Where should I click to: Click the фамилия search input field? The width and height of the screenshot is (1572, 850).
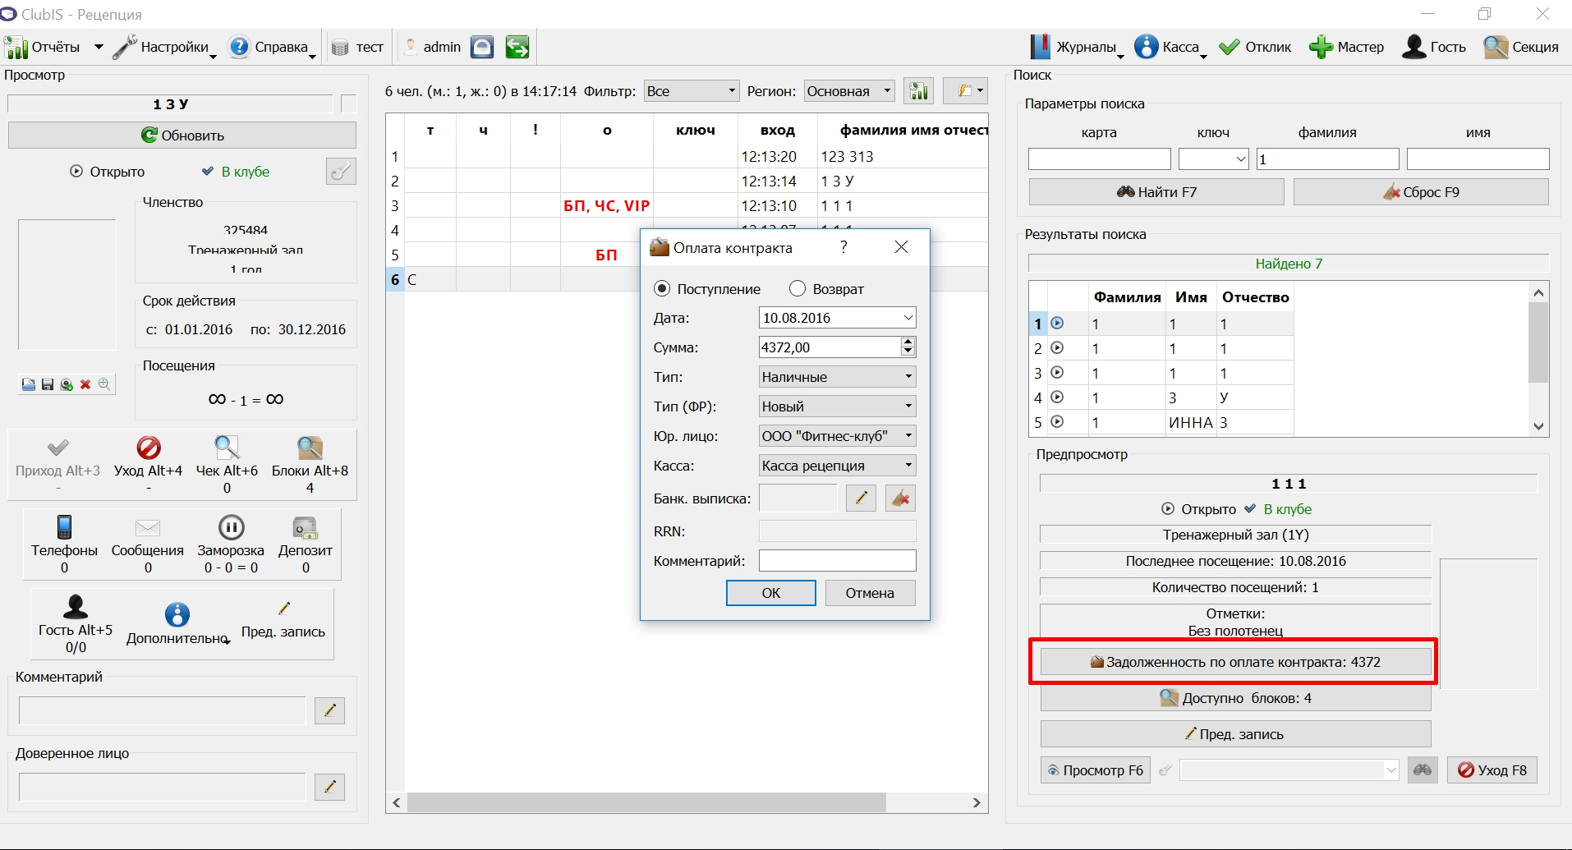pyautogui.click(x=1327, y=159)
